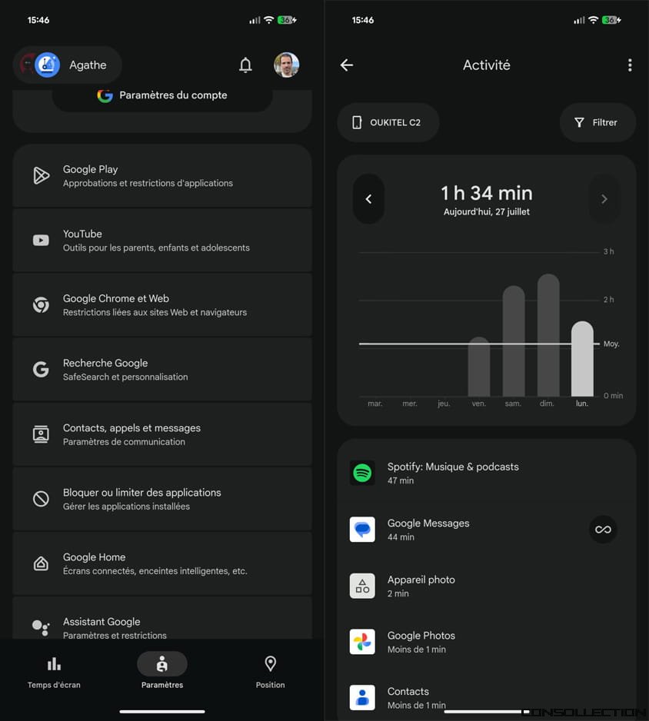The image size is (649, 721).
Task: Open YouTube parental tools entry
Action: point(162,241)
